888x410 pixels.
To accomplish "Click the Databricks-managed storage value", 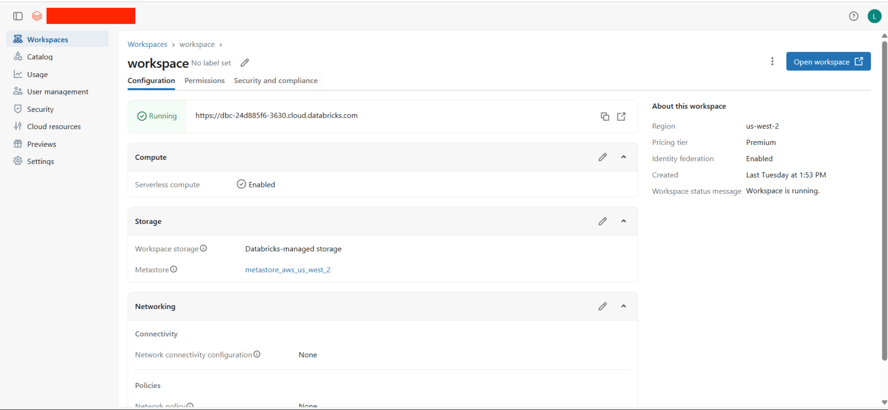I will click(x=293, y=248).
